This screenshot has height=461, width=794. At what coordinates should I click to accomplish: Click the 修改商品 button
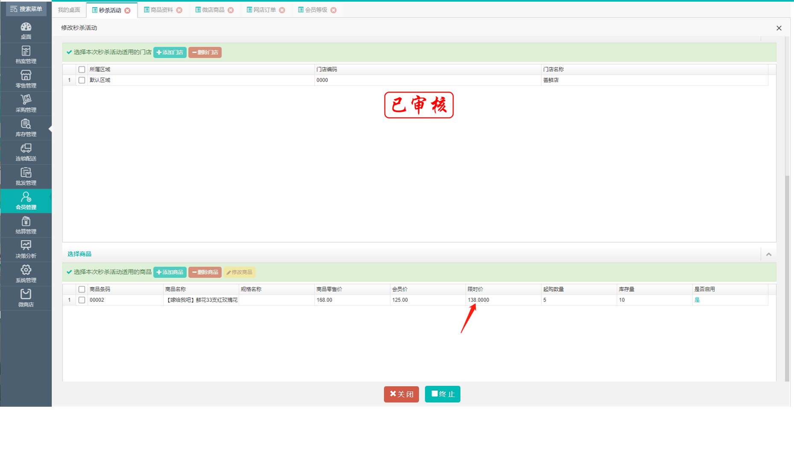240,272
